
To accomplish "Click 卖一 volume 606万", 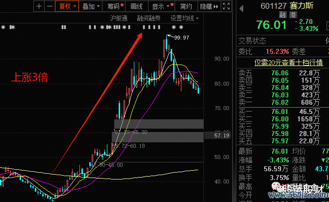I will point(310,102).
